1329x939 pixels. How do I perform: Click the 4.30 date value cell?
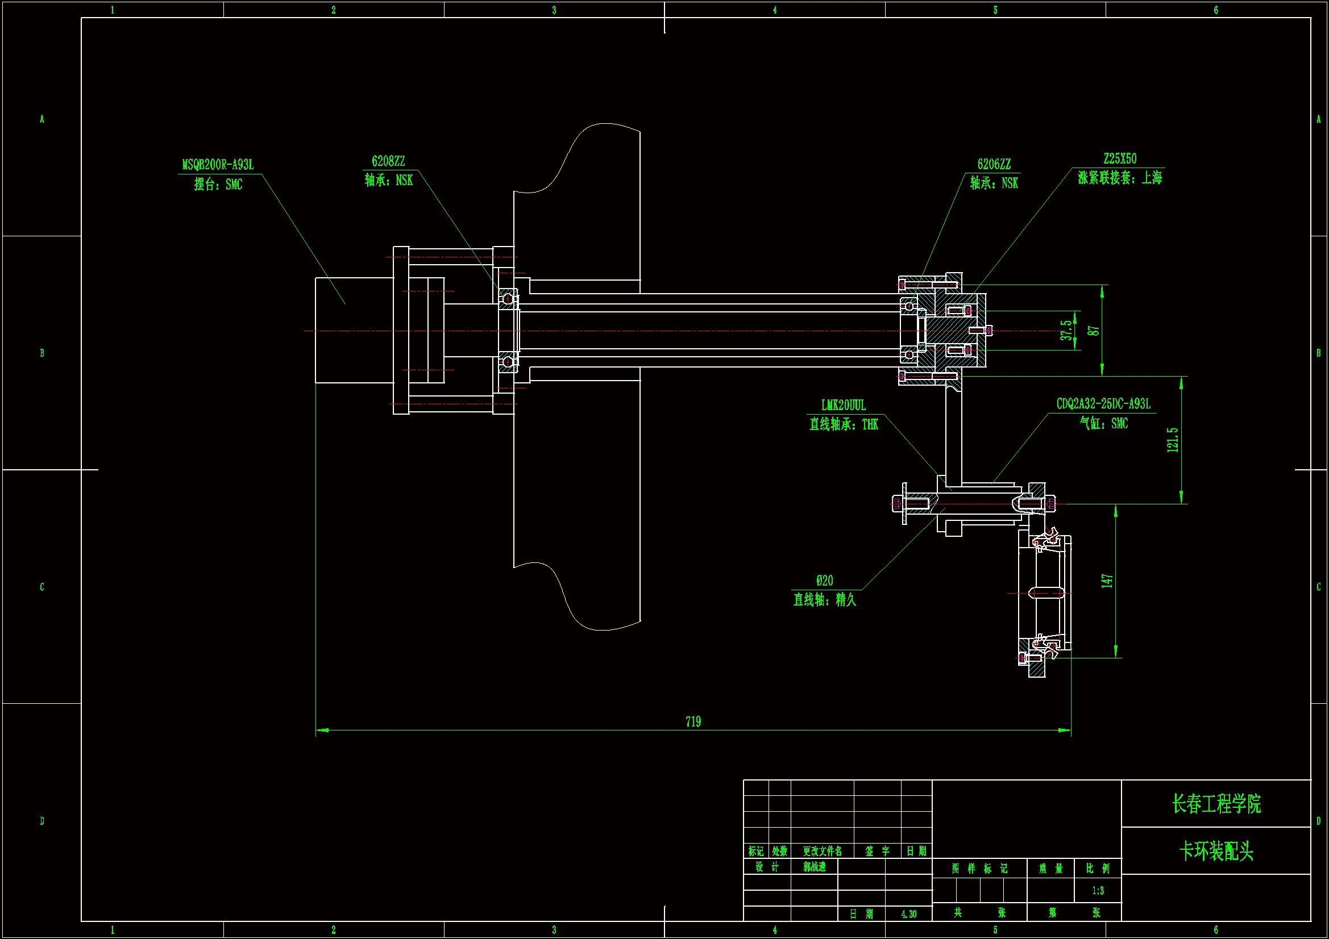click(x=909, y=914)
